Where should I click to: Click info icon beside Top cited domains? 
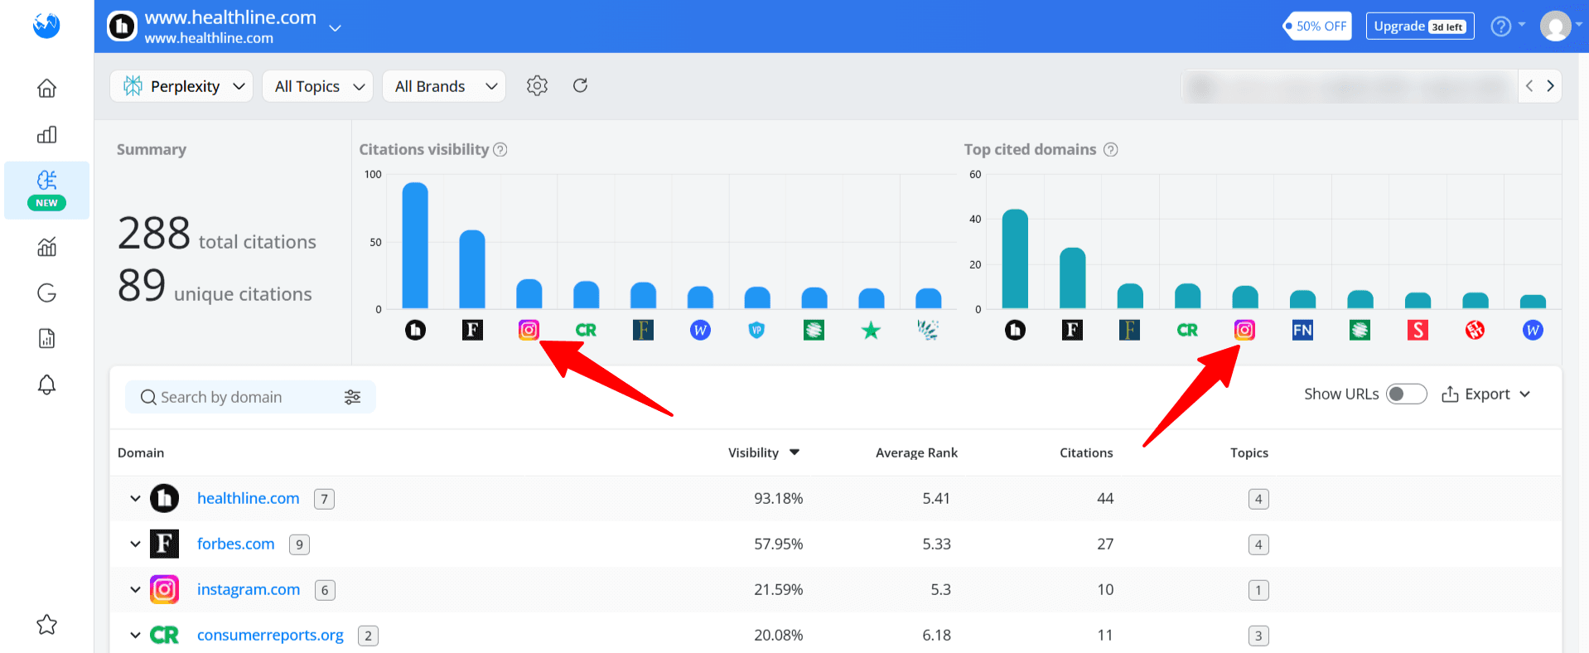click(1111, 149)
